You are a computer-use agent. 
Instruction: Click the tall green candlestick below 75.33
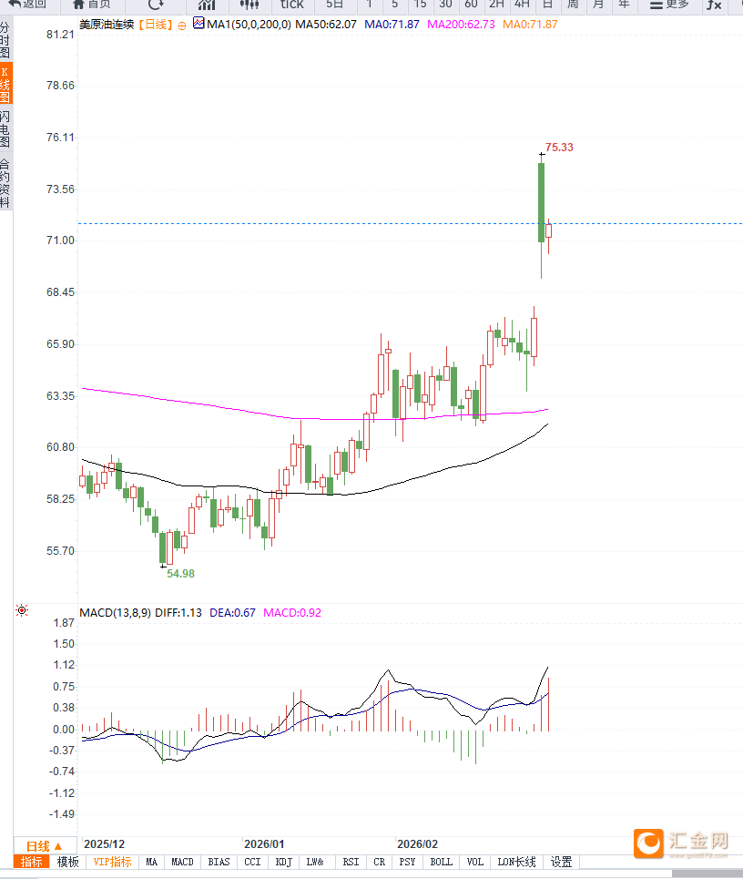541,202
